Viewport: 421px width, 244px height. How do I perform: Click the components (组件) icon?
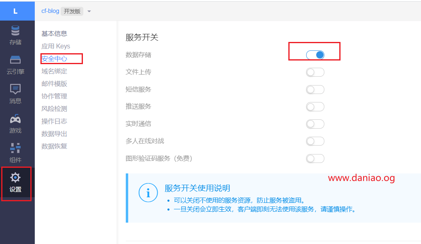point(15,148)
